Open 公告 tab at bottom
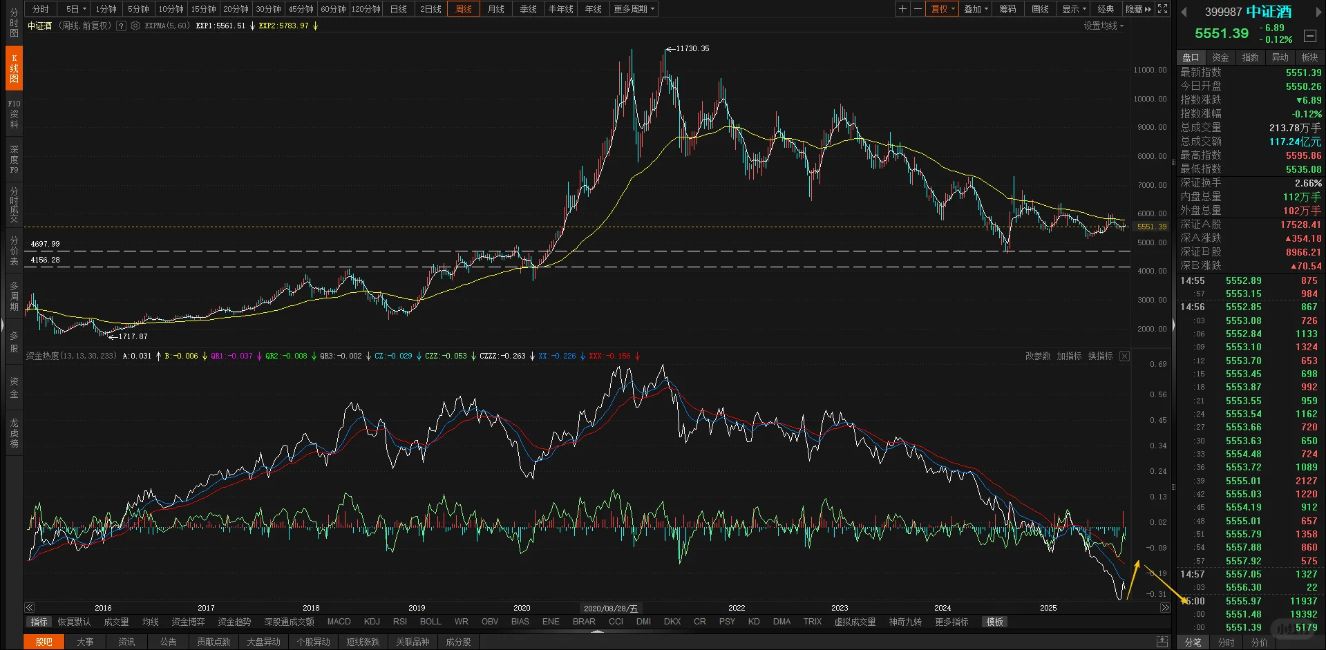The height and width of the screenshot is (650, 1326). (168, 642)
